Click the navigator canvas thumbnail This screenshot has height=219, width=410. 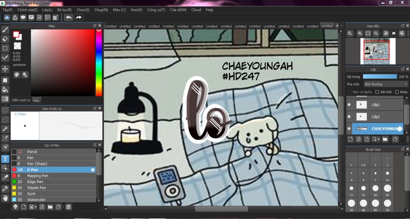(378, 51)
